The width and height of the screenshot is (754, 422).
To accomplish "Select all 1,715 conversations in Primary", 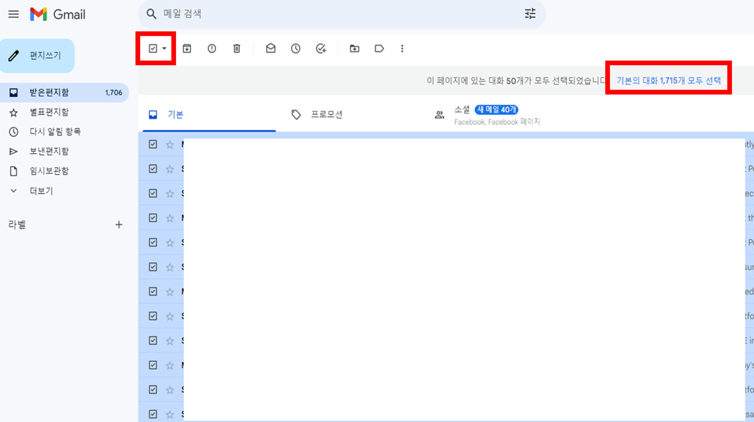I will [668, 80].
